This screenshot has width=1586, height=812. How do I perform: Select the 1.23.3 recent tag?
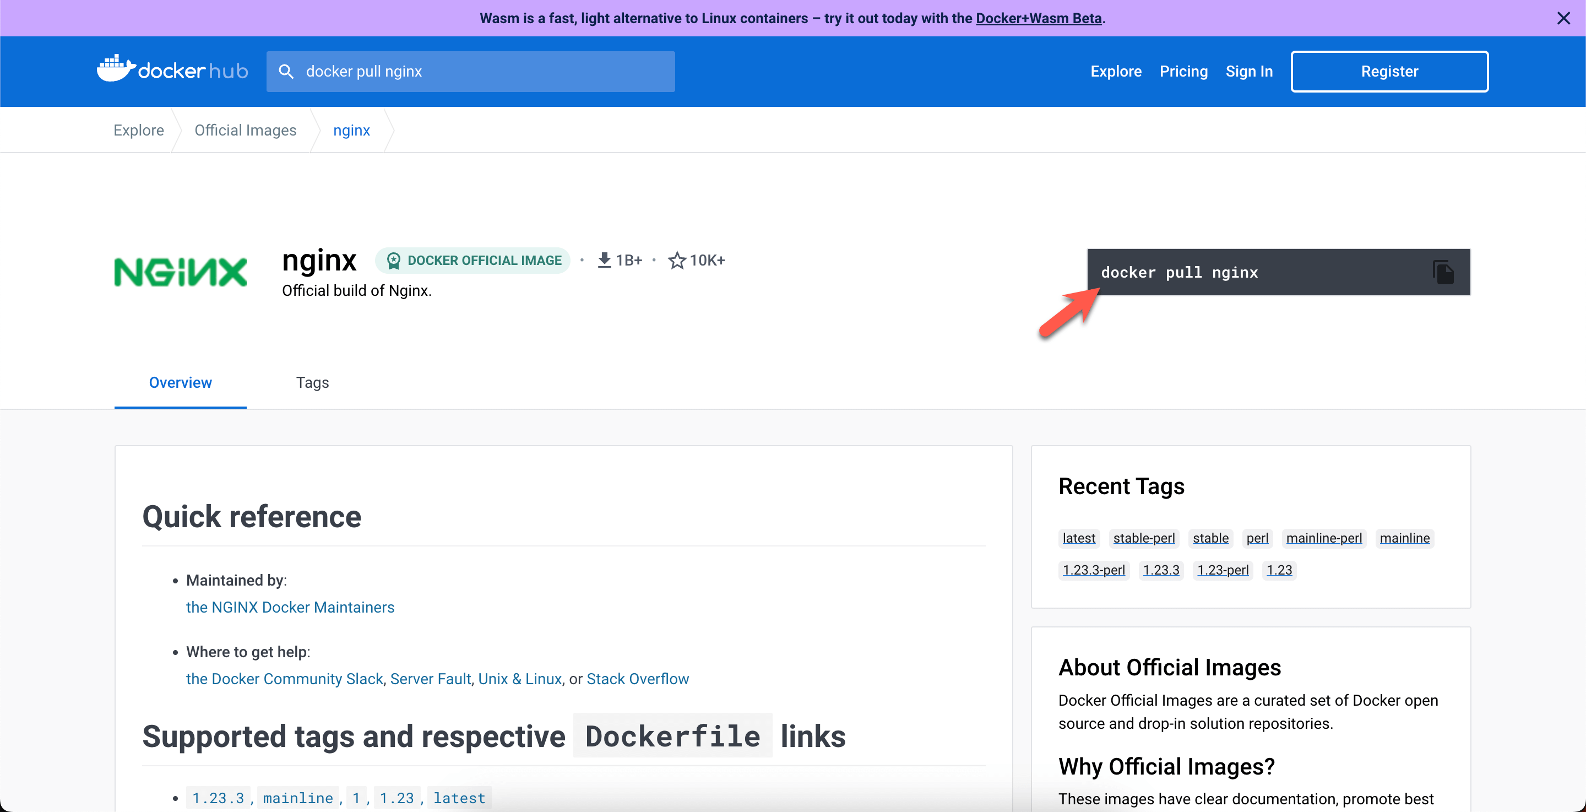coord(1160,570)
